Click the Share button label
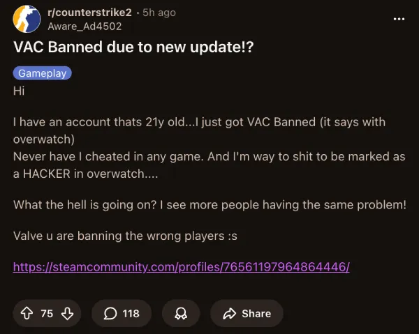The width and height of the screenshot is (419, 334). [256, 314]
